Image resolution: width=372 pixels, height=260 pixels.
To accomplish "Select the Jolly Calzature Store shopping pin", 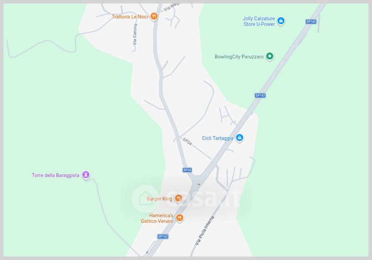I will click(281, 21).
